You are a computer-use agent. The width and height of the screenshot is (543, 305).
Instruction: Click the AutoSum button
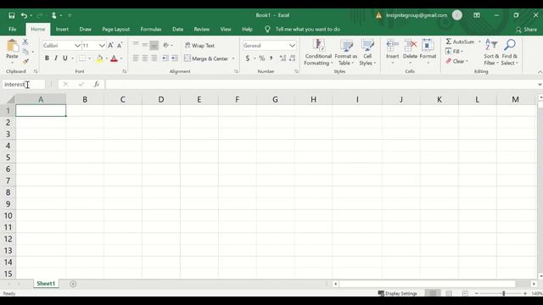(x=460, y=42)
